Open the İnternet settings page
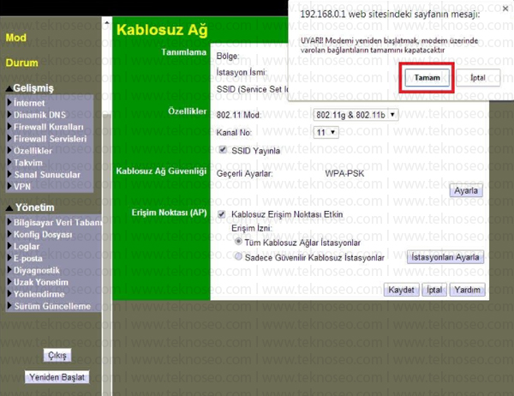This screenshot has height=396, width=514. [29, 103]
